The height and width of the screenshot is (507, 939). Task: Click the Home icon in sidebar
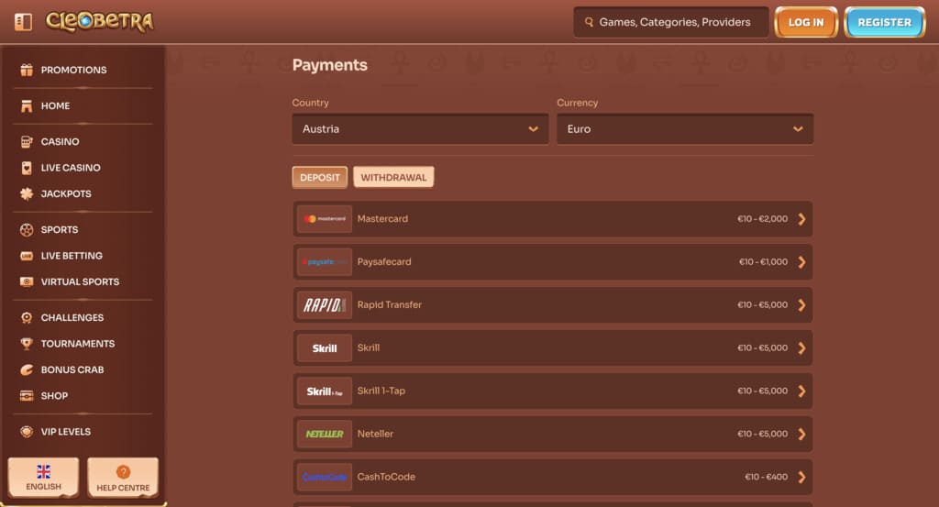coord(27,106)
